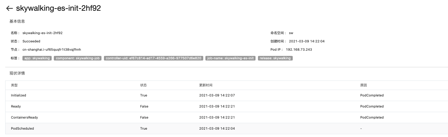
Task: Click the 标签 field label
Action: pos(15,58)
